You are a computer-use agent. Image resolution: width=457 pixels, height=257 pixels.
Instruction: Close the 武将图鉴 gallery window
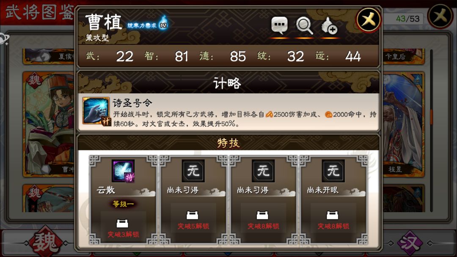[x=440, y=16]
